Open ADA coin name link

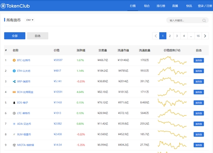pos(24,124)
